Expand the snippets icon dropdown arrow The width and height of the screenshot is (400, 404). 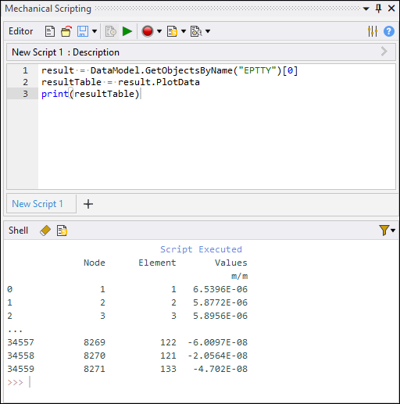pyautogui.click(x=184, y=31)
